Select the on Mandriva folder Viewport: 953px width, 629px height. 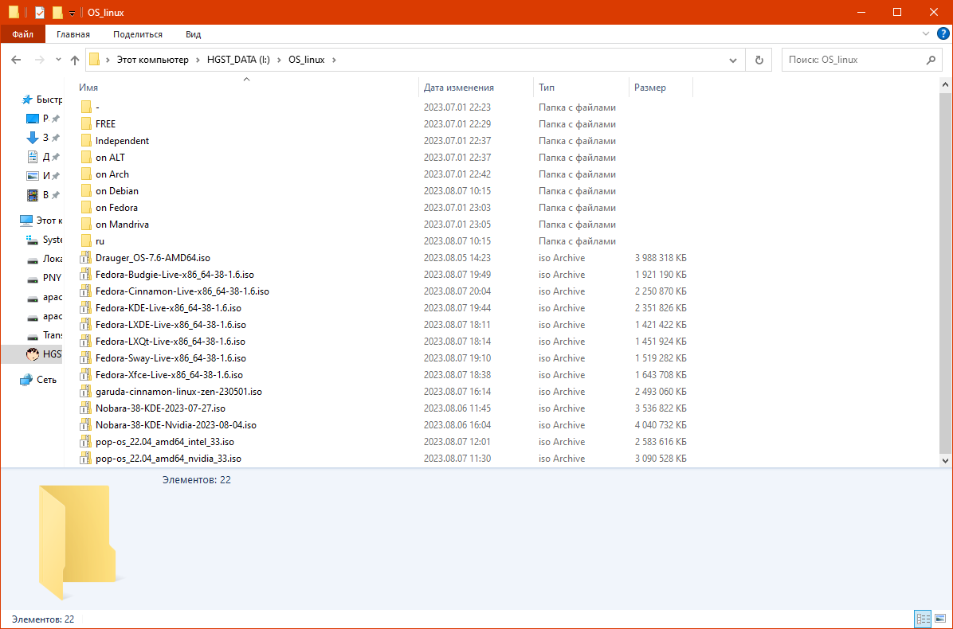pyautogui.click(x=122, y=225)
